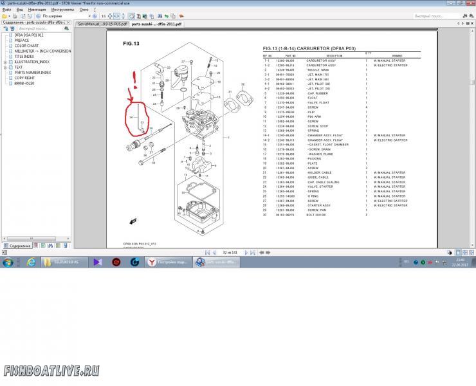Image resolution: width=476 pixels, height=386 pixels.
Task: Click the print icon in toolbar
Action: click(13, 16)
